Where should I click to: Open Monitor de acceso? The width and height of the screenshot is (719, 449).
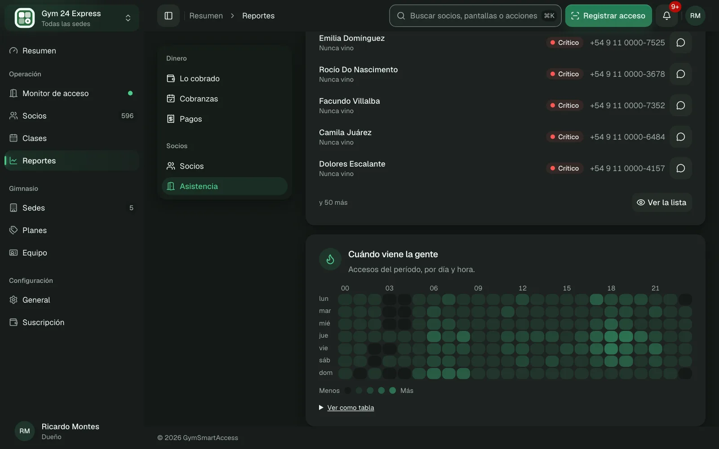click(x=72, y=93)
